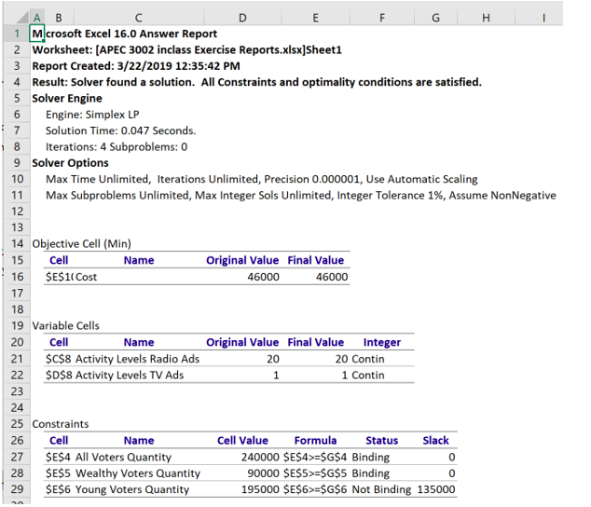591x507 pixels.
Task: Click the Objective Cell Final Value 46000
Action: [331, 277]
